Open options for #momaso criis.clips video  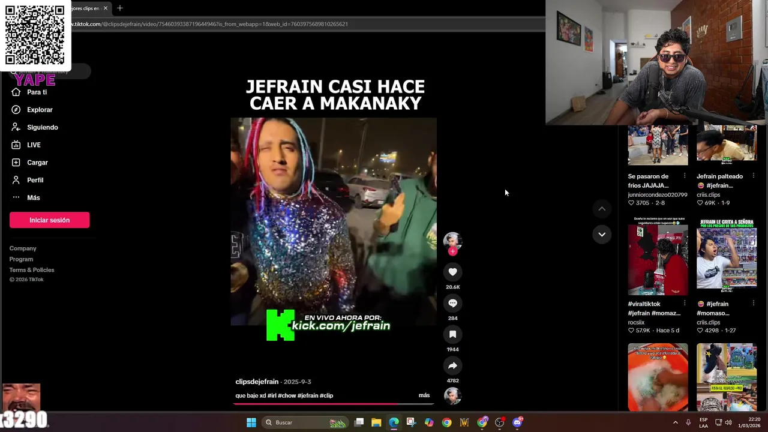(753, 304)
